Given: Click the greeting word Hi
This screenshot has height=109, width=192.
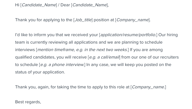Looking at the screenshot, I should [17, 5].
